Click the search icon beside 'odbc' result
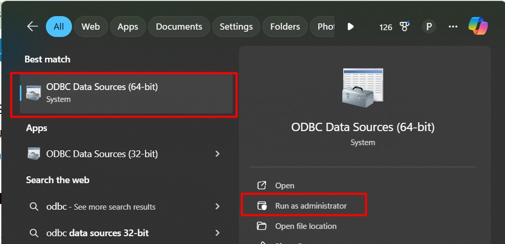This screenshot has width=505, height=244. (x=34, y=207)
